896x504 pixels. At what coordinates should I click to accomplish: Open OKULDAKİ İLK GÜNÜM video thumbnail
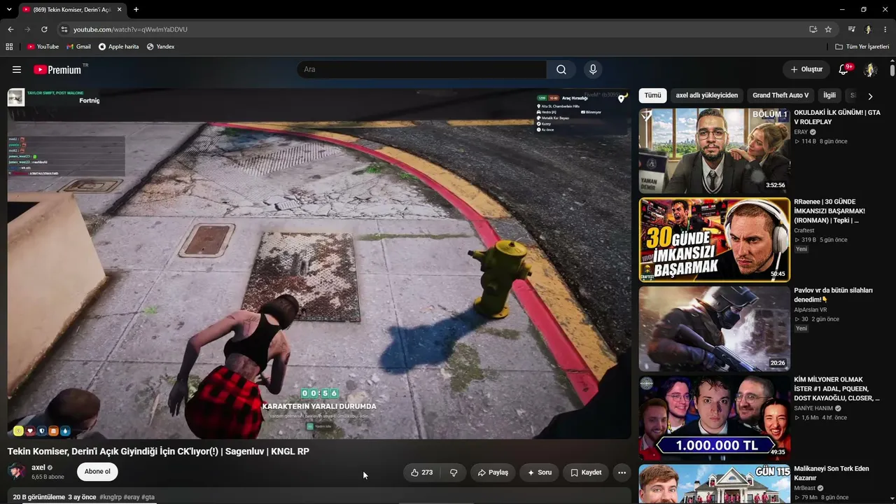[x=714, y=150]
